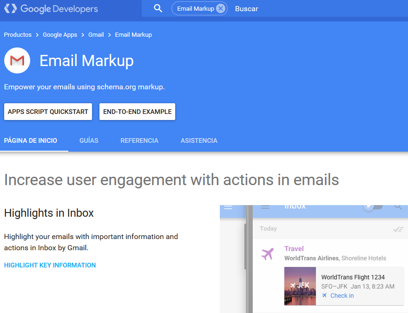The image size is (408, 313).
Task: Open the Highlight Key Information link
Action: click(x=50, y=265)
